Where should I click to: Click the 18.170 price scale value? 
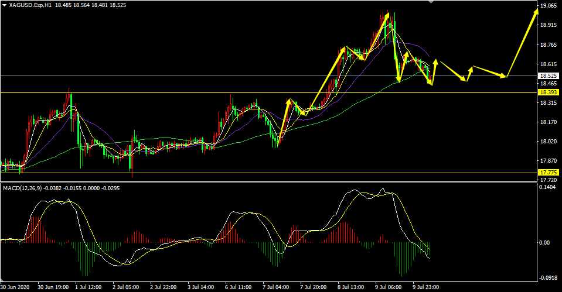point(548,122)
